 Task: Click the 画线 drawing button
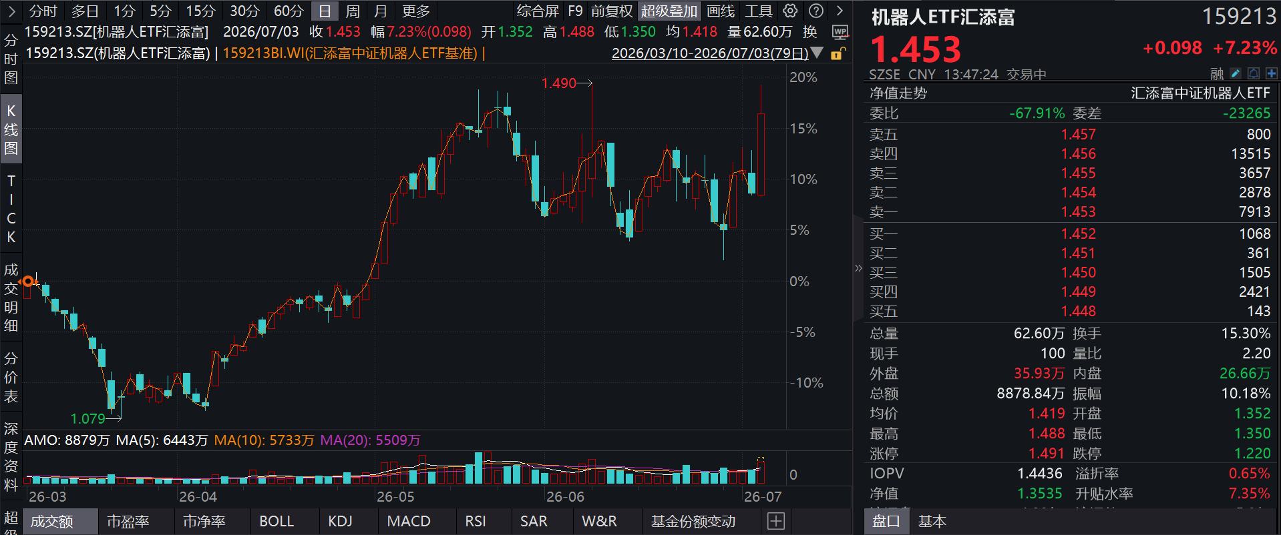[721, 11]
